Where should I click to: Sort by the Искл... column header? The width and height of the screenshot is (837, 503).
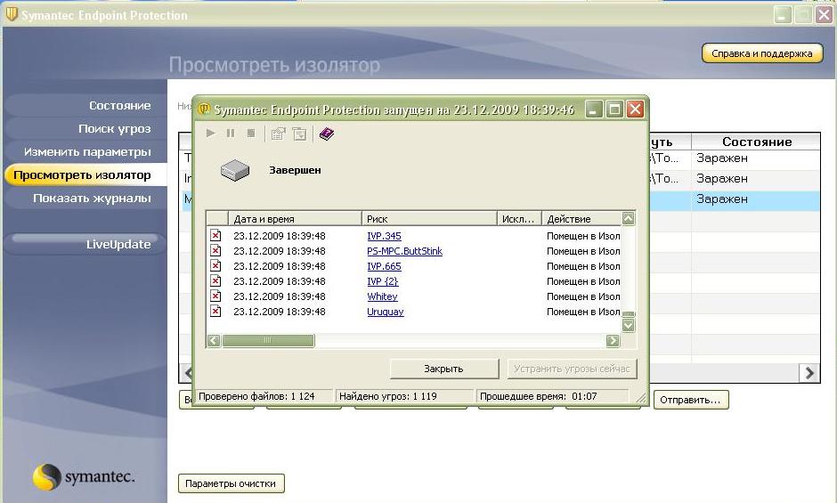(x=519, y=219)
